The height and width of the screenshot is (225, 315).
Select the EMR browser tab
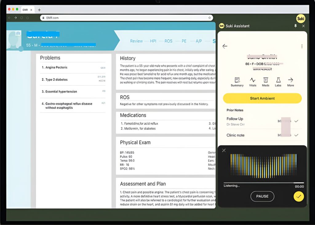27,10
